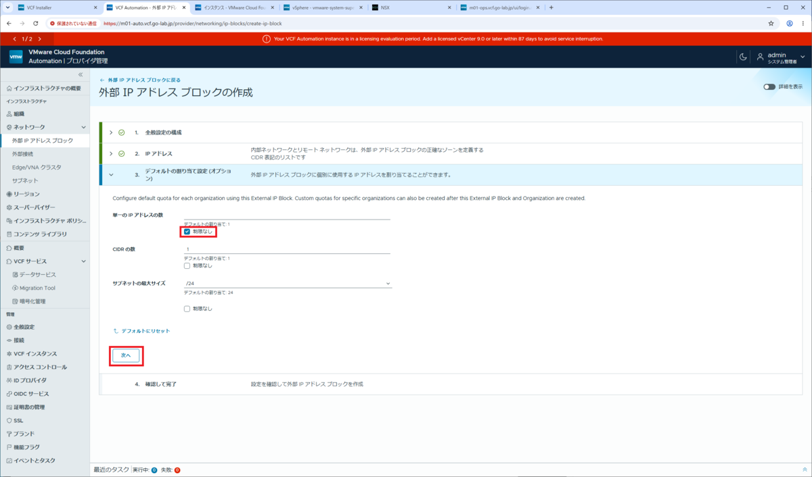Open OIDC サービス via its icon
This screenshot has height=477, width=812.
coord(9,394)
